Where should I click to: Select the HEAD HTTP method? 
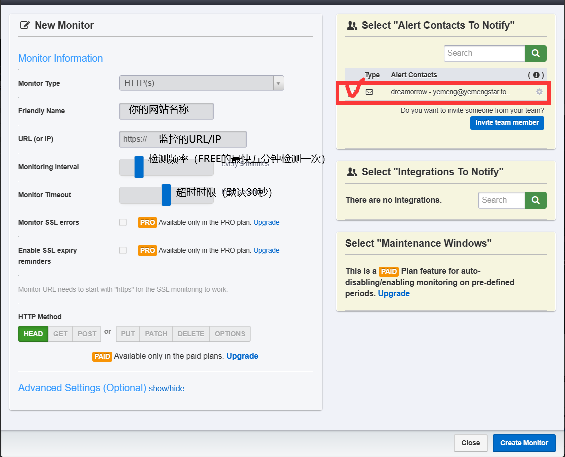tap(33, 334)
